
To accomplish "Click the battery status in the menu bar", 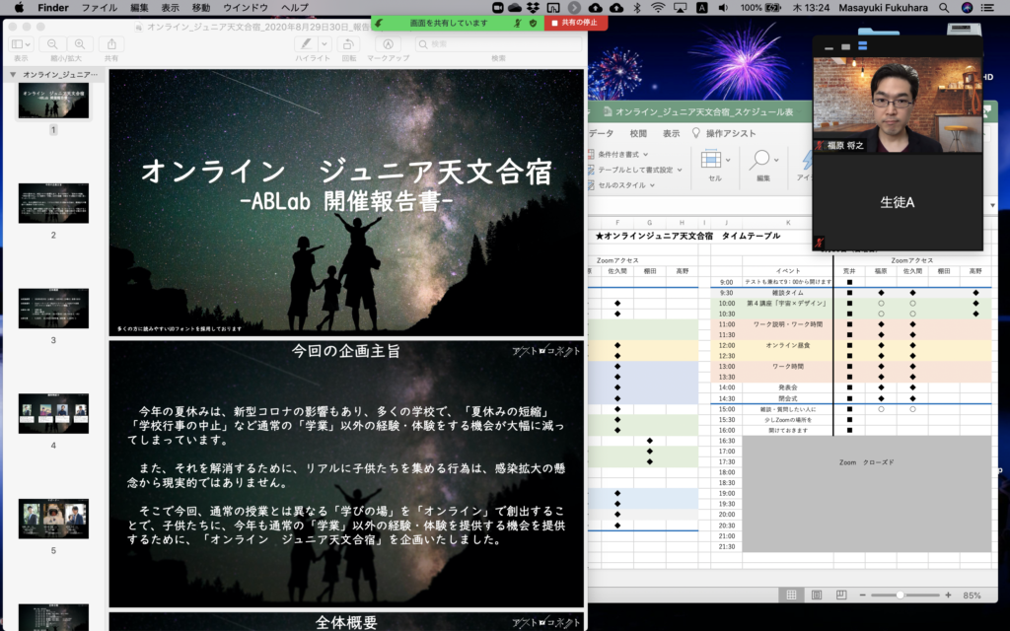I will 760,8.
